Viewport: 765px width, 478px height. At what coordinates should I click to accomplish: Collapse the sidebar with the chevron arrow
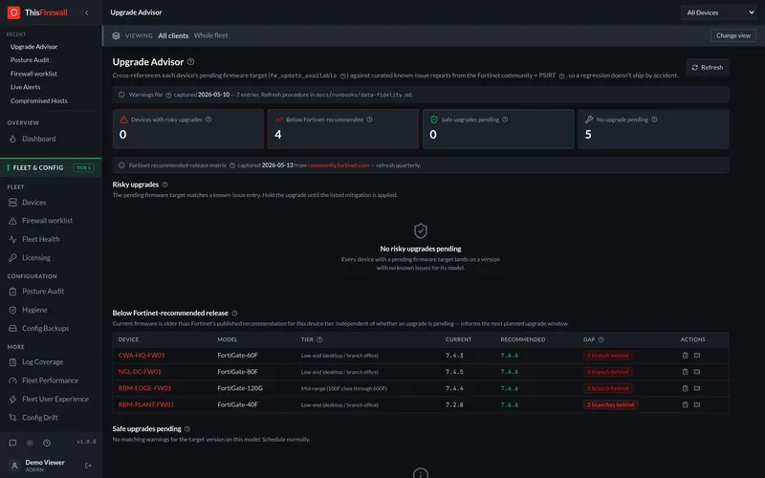point(87,12)
